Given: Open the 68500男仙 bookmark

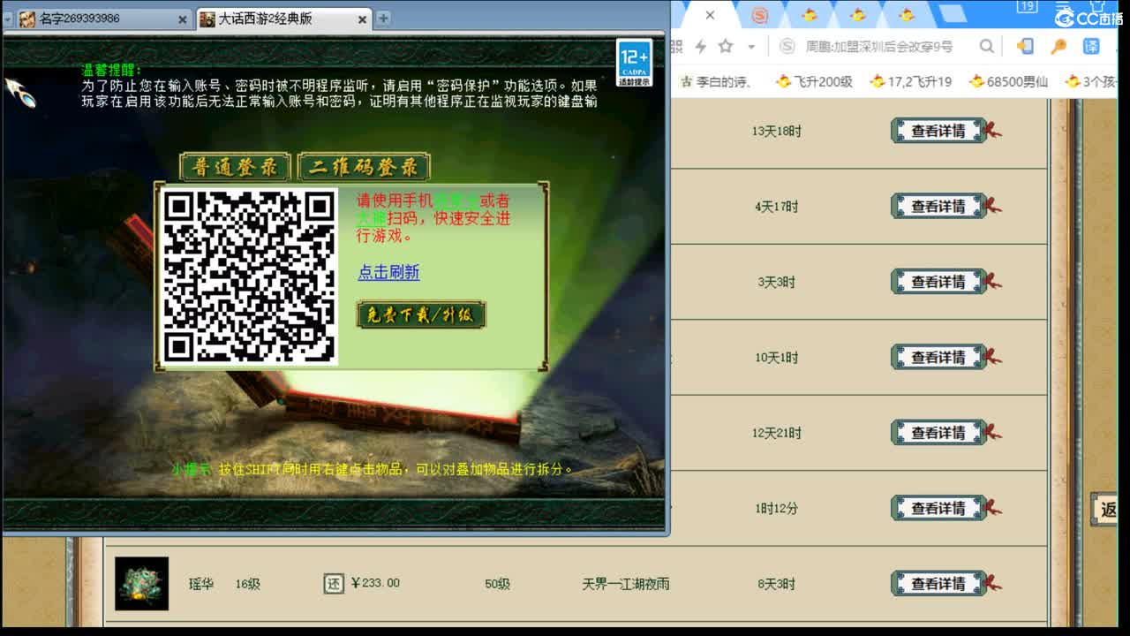Looking at the screenshot, I should [x=1008, y=81].
